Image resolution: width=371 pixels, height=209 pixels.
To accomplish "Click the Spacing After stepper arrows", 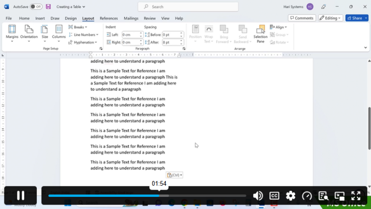I will click(181, 42).
